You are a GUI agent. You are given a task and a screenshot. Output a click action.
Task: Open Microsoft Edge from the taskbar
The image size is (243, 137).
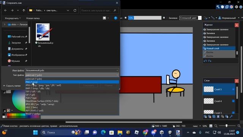pos(103,132)
